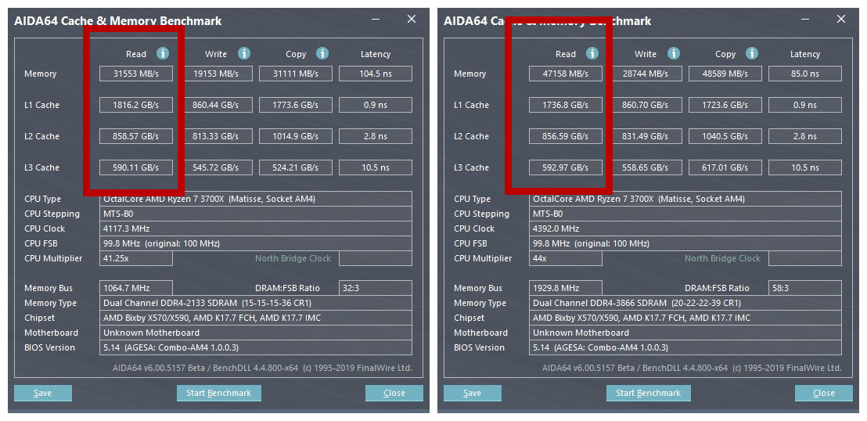867x421 pixels.
Task: Click North Bridge Clock field in left window
Action: pos(376,258)
